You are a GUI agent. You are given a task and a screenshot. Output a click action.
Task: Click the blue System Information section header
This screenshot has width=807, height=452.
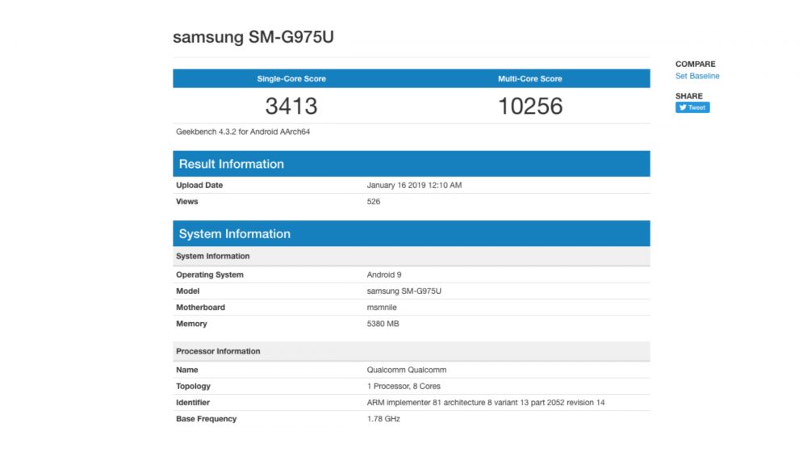[235, 234]
